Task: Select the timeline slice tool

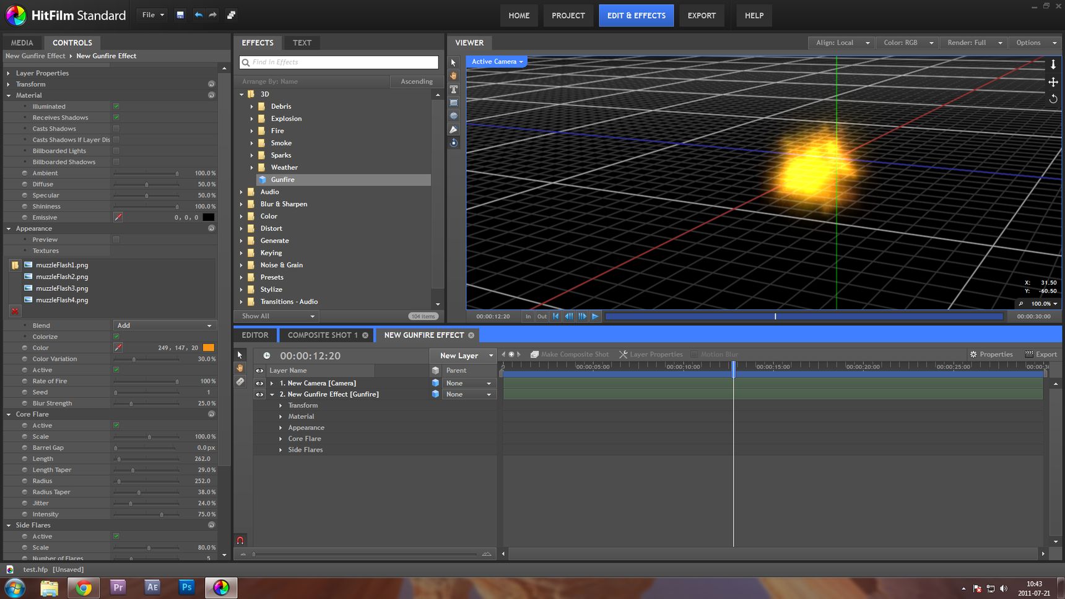Action: 240,382
